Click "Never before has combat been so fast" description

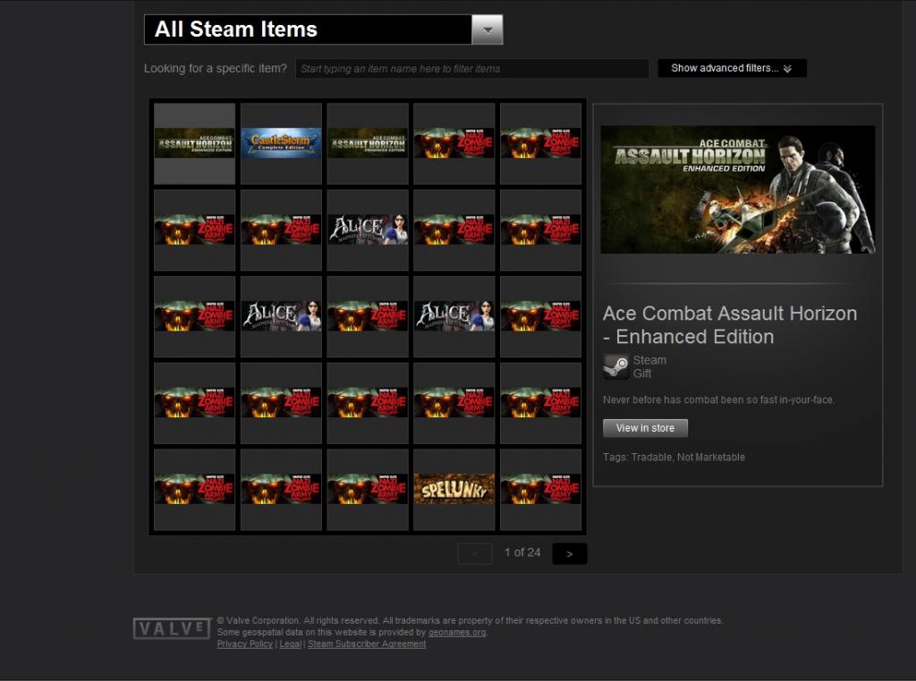coord(718,399)
